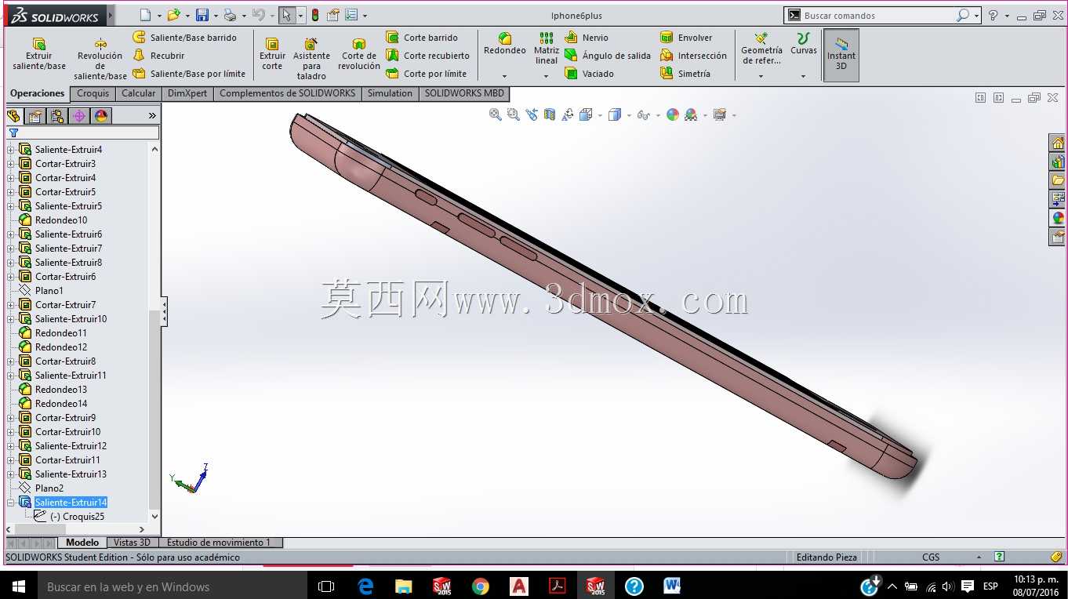
Task: Open Google Chrome from the taskbar
Action: (x=481, y=586)
